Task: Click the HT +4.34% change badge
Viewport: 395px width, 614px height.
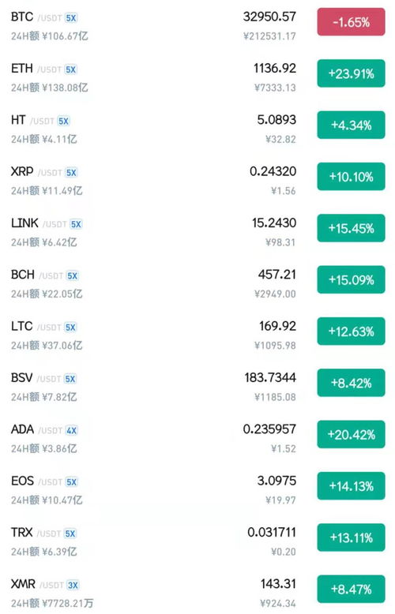Action: tap(351, 125)
